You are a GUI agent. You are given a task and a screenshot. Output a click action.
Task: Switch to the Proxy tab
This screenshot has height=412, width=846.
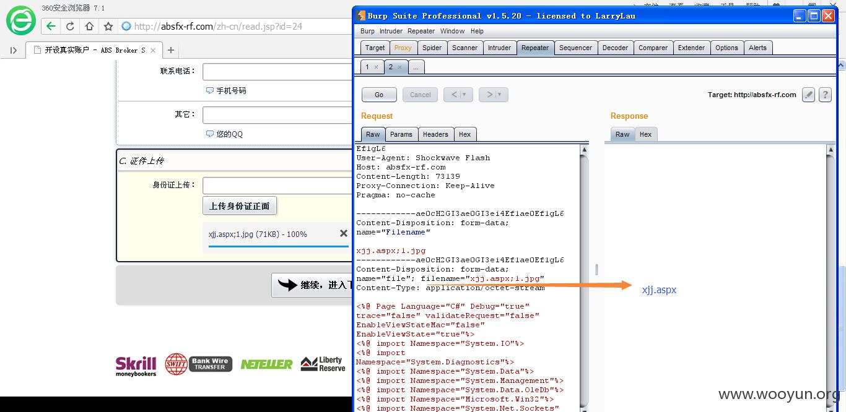[403, 48]
